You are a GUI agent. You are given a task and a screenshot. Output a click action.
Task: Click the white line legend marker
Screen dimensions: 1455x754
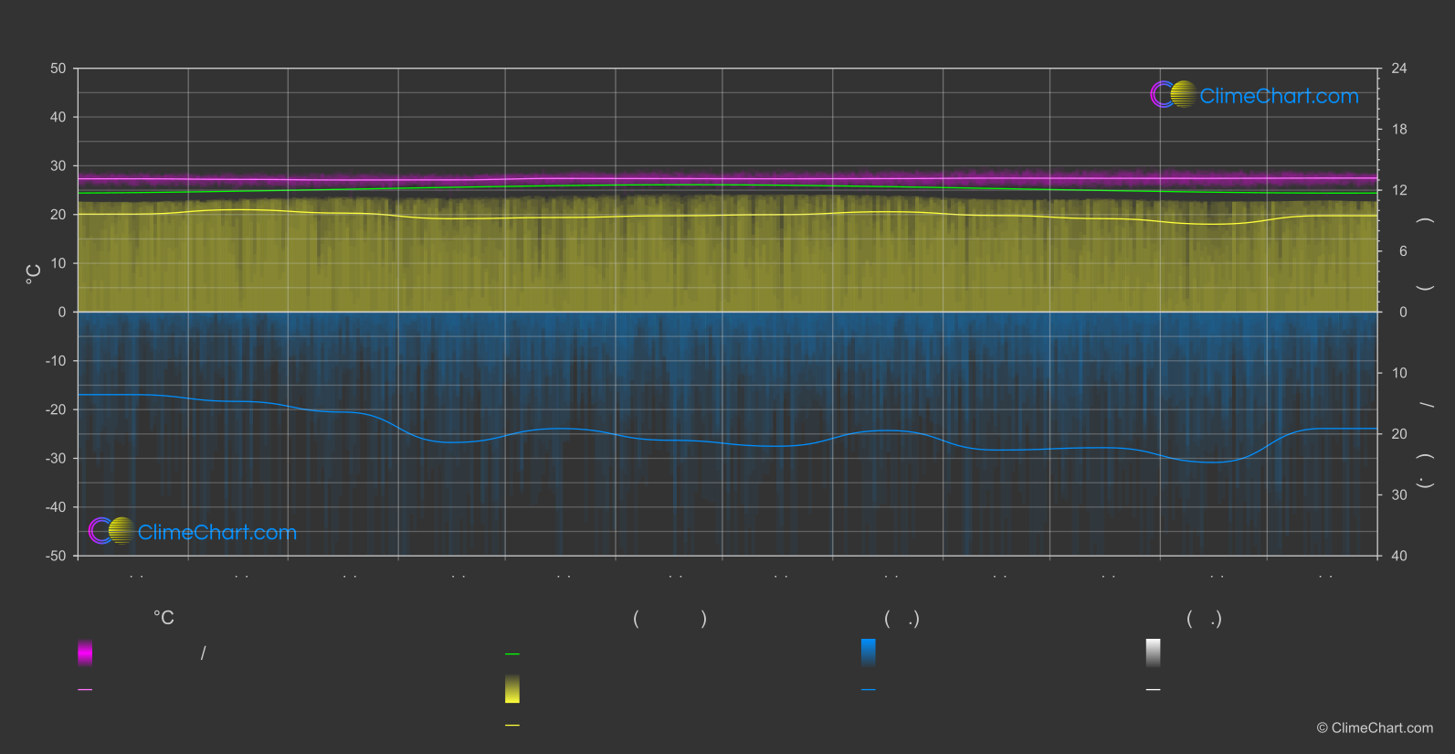pyautogui.click(x=1154, y=690)
